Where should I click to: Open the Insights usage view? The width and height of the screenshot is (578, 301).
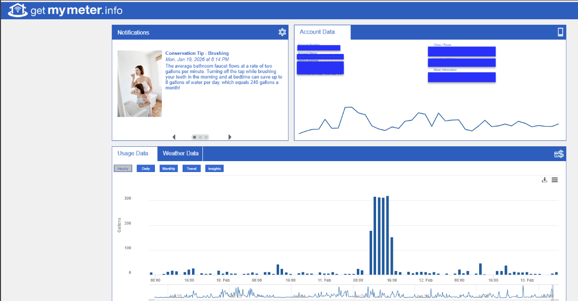point(214,169)
